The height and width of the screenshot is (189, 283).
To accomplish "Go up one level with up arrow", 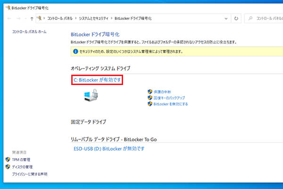I will (x=31, y=18).
